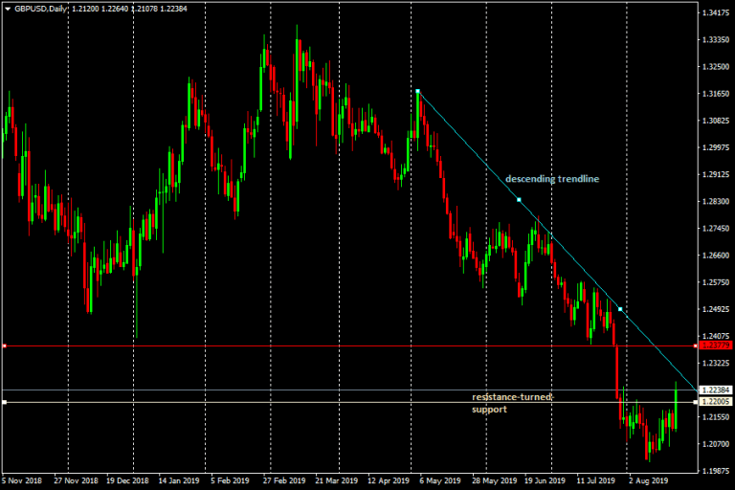Select the "descending trendline" text label

552,179
